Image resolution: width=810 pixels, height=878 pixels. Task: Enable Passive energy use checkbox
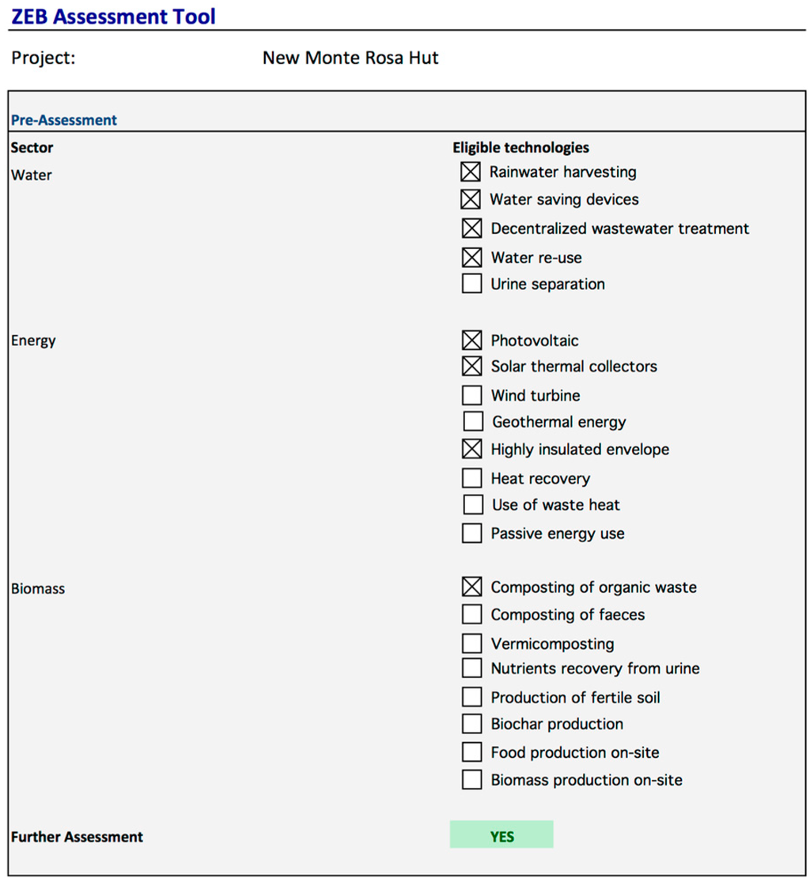click(x=471, y=533)
